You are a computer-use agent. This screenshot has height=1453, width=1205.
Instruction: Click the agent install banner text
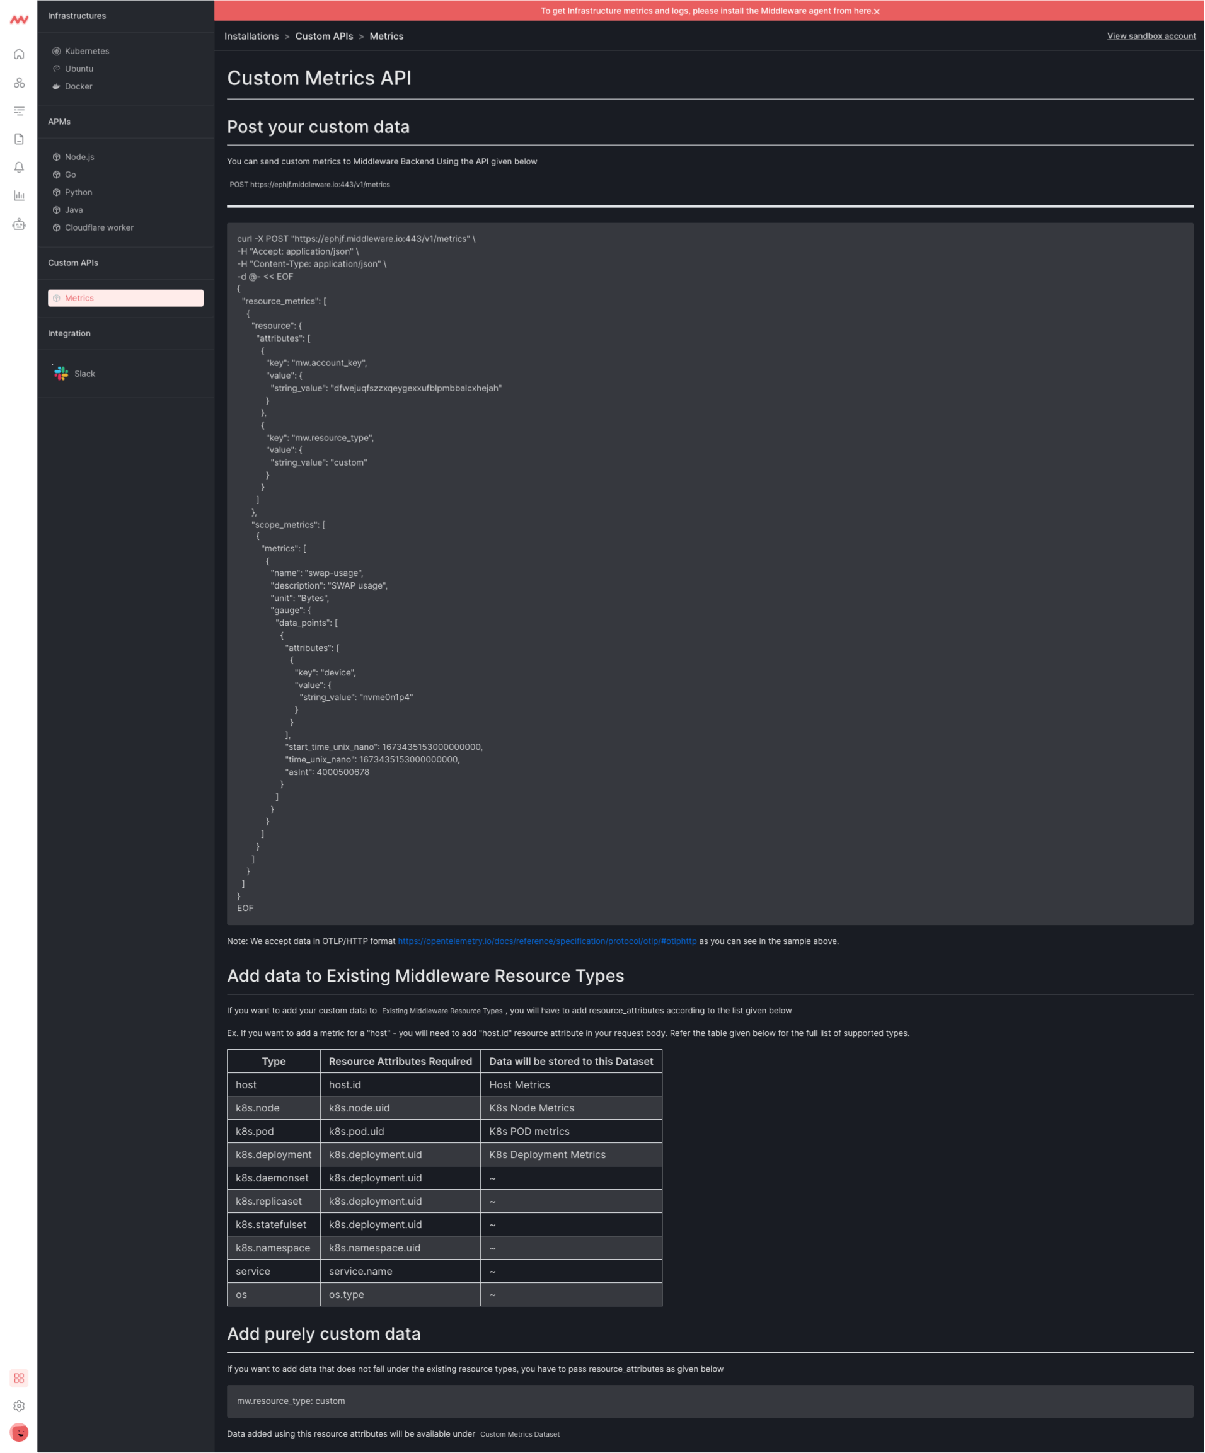coord(706,10)
